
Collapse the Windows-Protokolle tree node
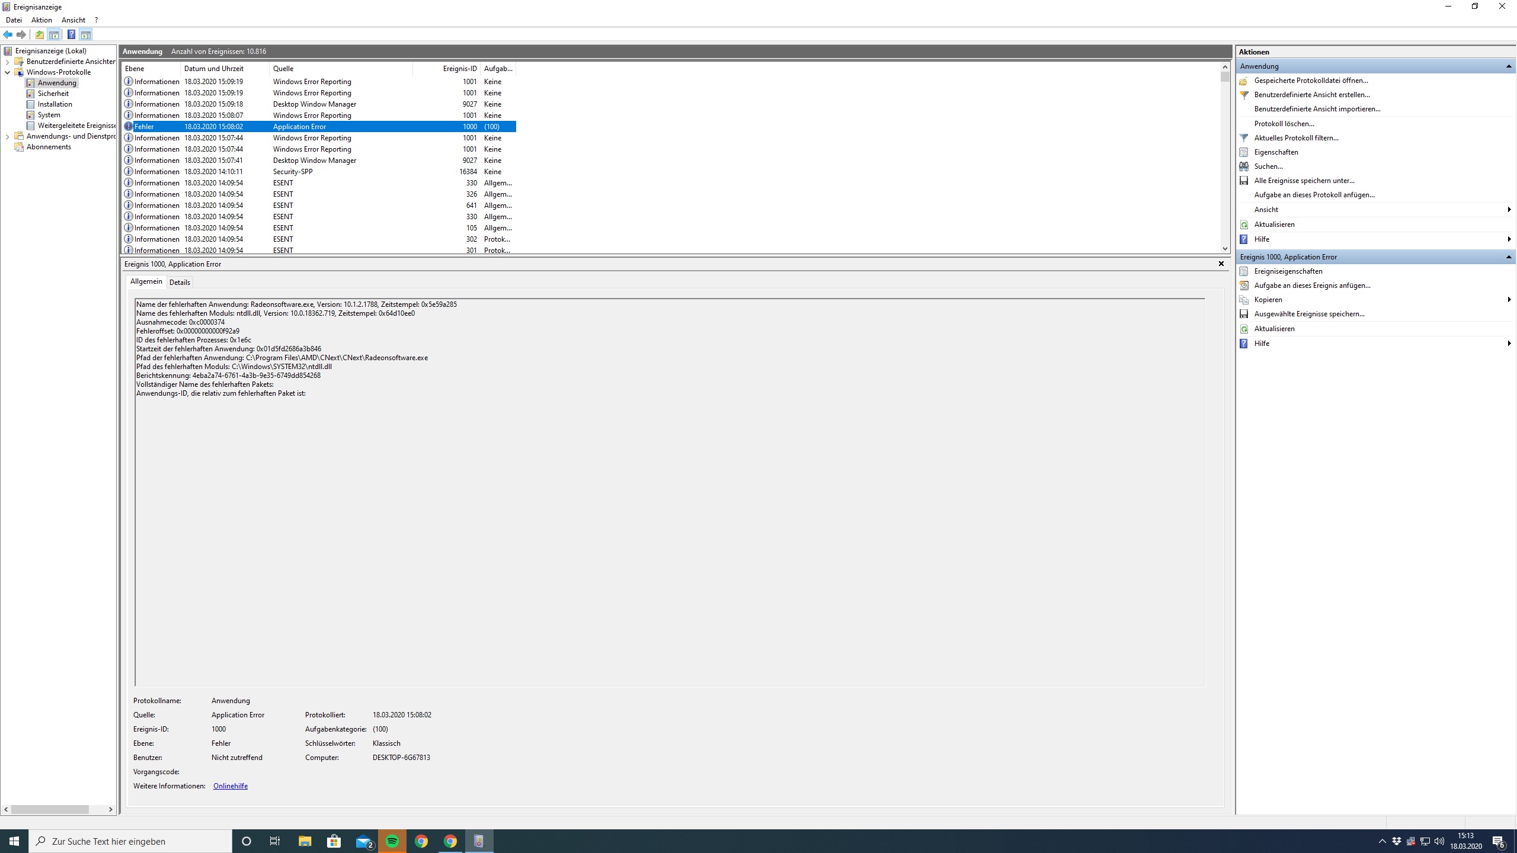8,72
